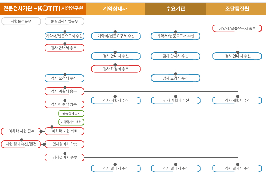Viewport: 266px width, 175px height.
Task: Select 검사 계획서 수신 in 계약상대자 column
Action: pyautogui.click(x=116, y=101)
